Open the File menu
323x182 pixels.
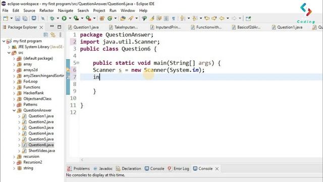point(5,11)
